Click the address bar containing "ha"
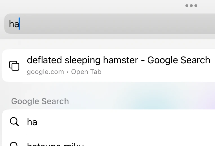The width and height of the screenshot is (215, 146). tap(109, 24)
